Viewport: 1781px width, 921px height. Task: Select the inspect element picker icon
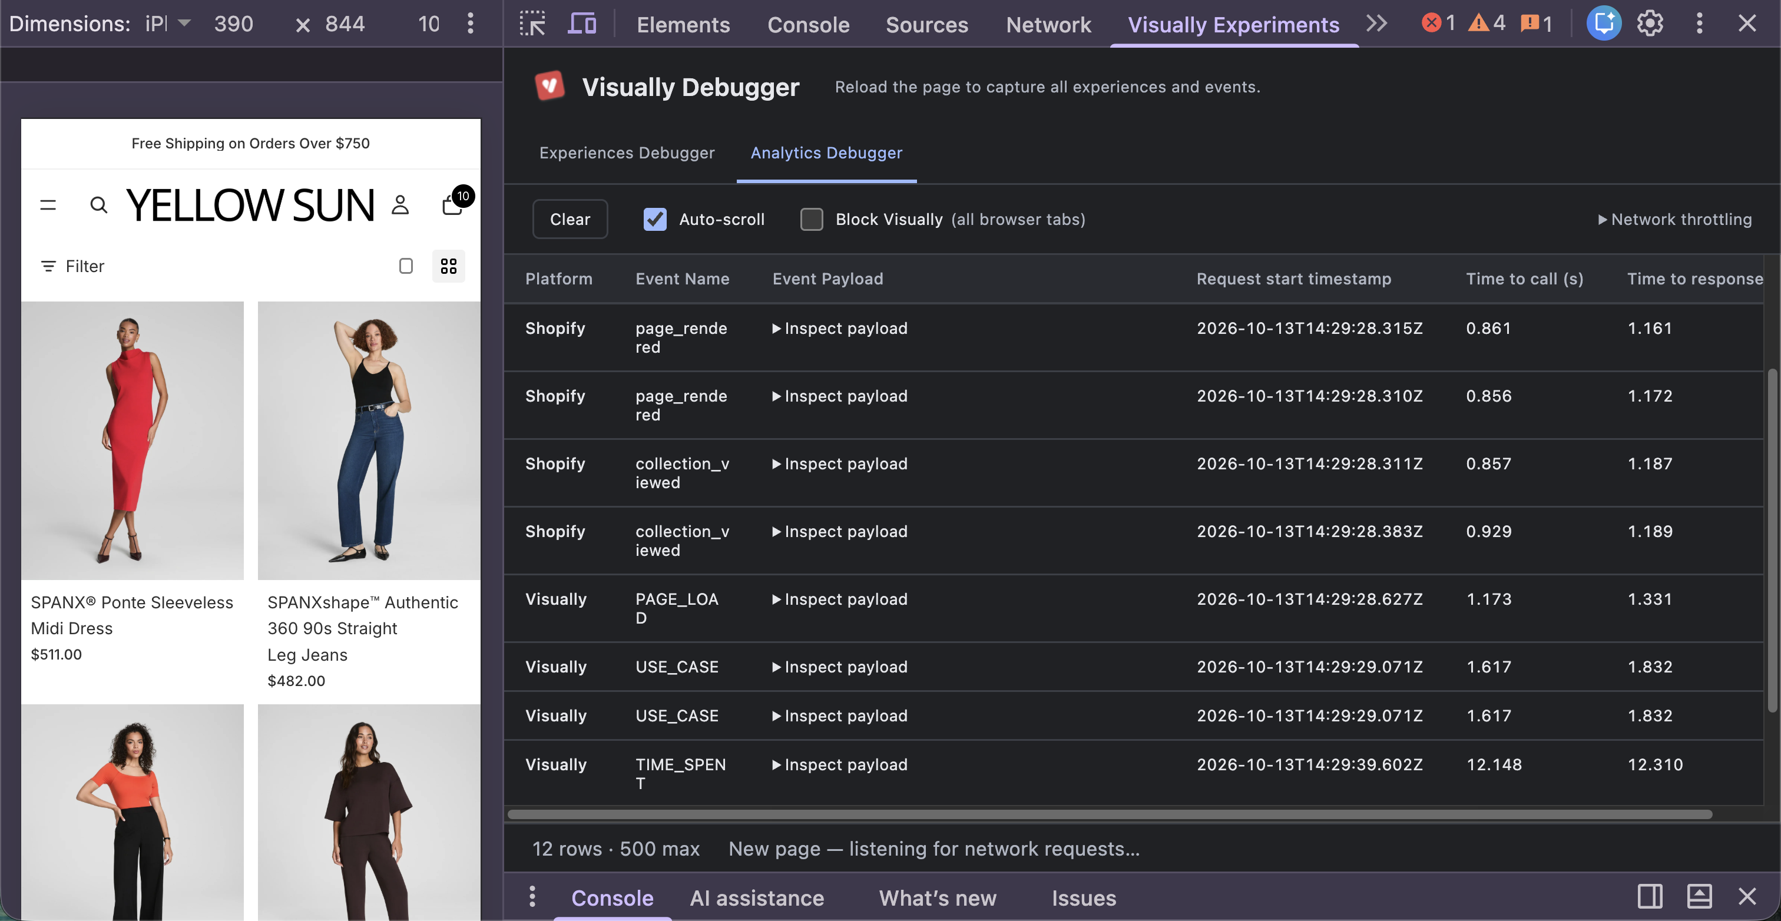[532, 24]
